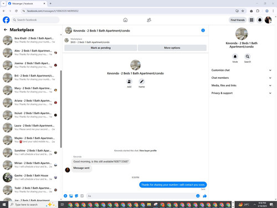This screenshot has height=208, width=277.
Task: Open Task View on the taskbar
Action: (62, 205)
